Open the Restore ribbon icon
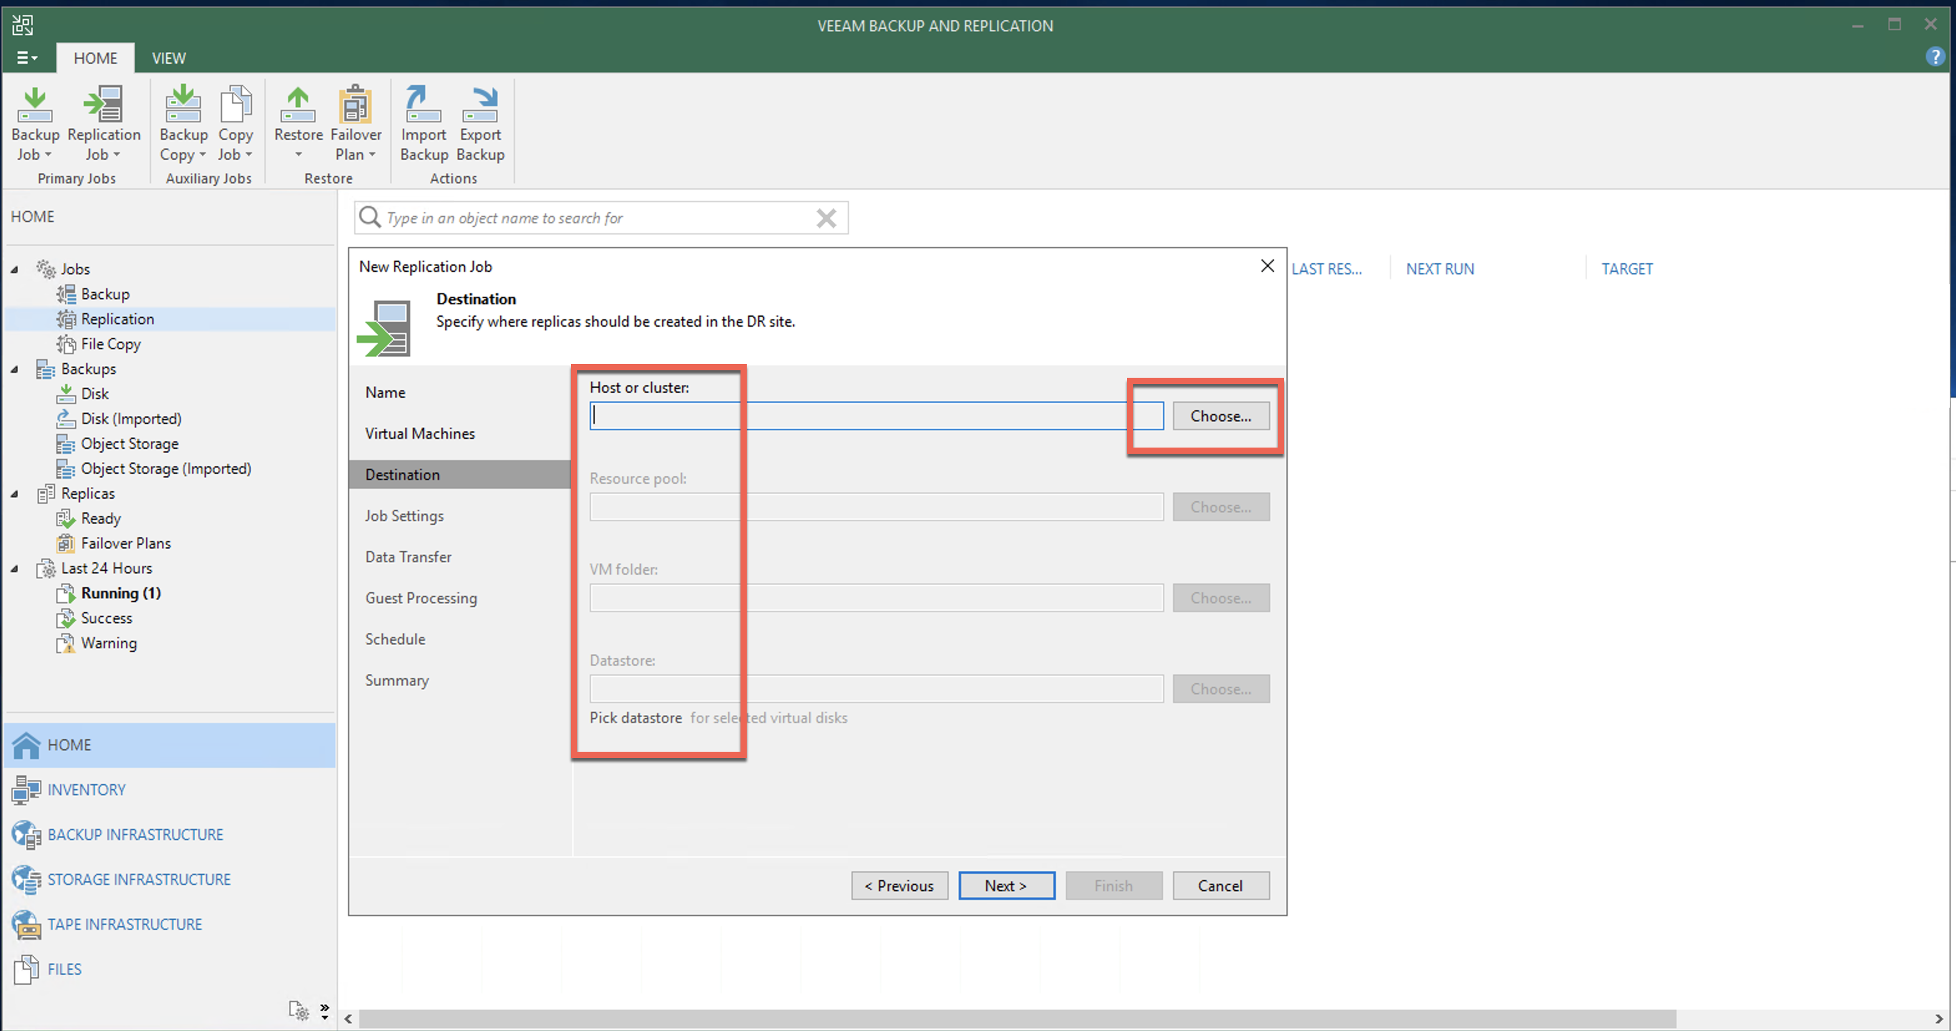The height and width of the screenshot is (1031, 1956). click(298, 107)
